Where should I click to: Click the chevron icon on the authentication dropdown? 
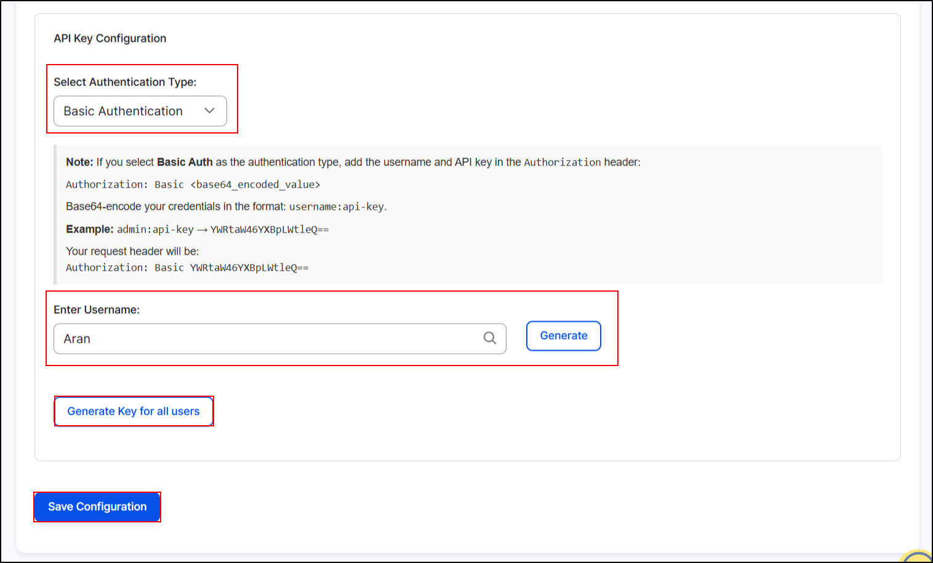click(x=210, y=111)
